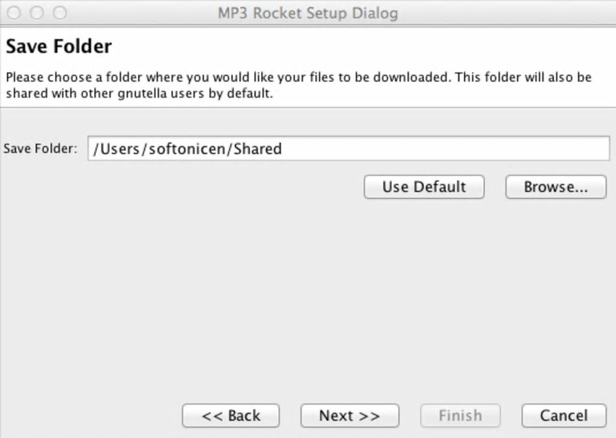
Task: Click the bold Save Folder heading
Action: coord(59,46)
